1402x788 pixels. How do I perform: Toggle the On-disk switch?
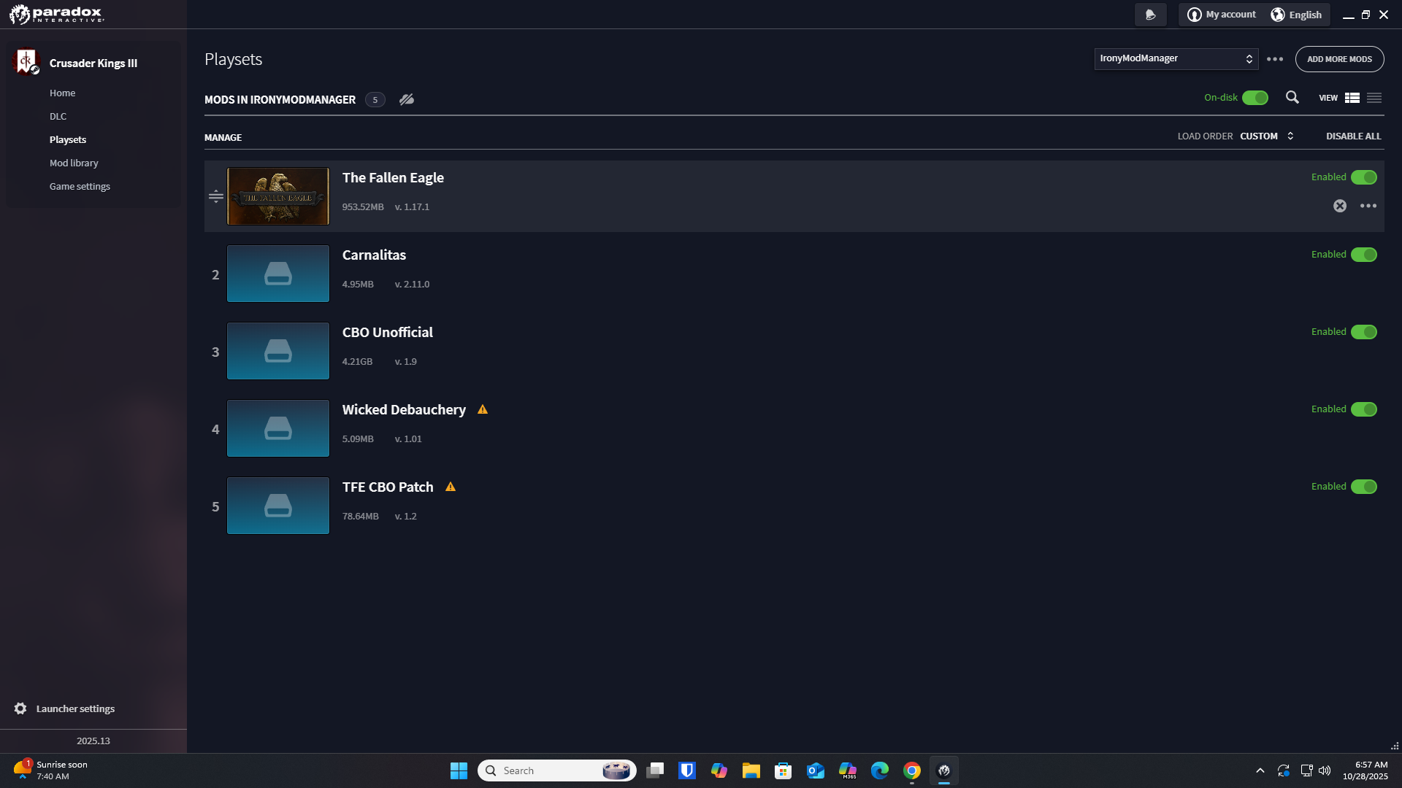pos(1255,98)
